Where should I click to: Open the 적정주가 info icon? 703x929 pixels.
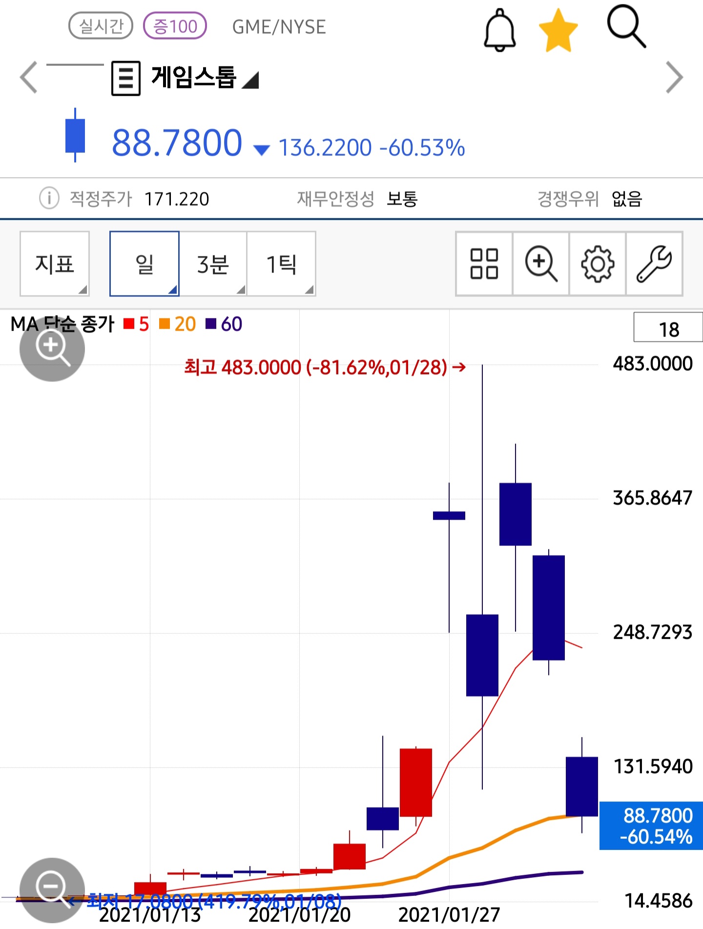[x=49, y=198]
